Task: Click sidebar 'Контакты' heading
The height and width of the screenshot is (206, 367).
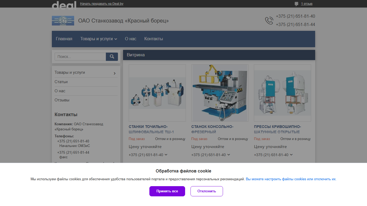Action: click(66, 115)
